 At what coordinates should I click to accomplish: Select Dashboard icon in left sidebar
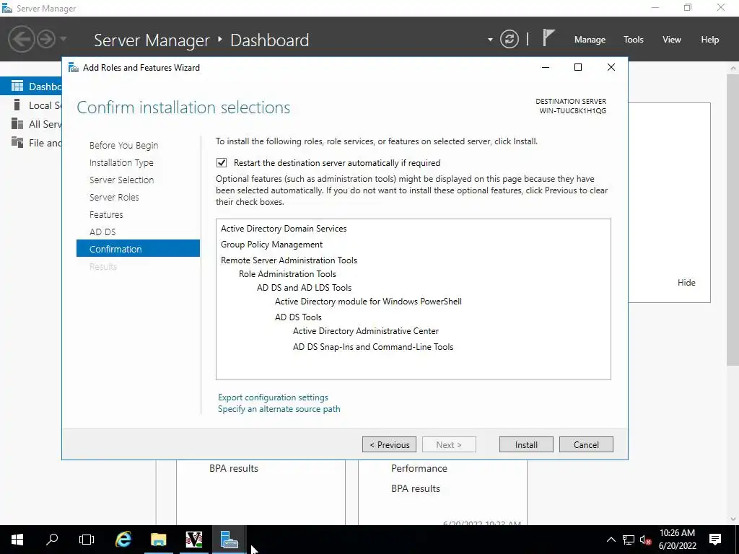coord(17,87)
